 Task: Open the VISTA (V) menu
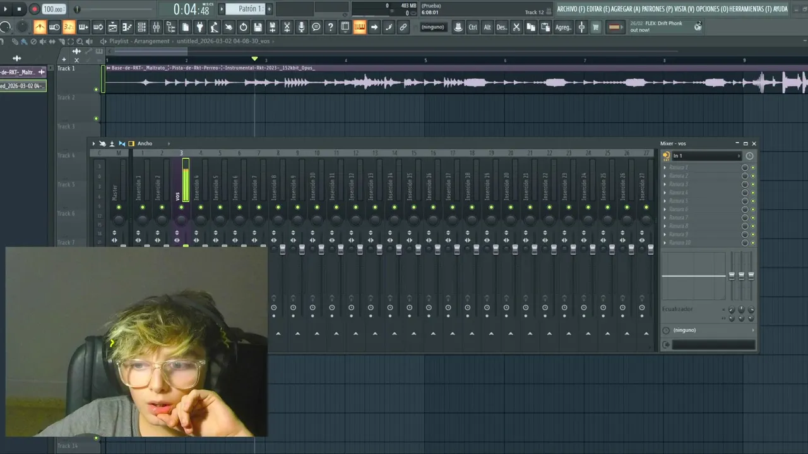tap(684, 9)
